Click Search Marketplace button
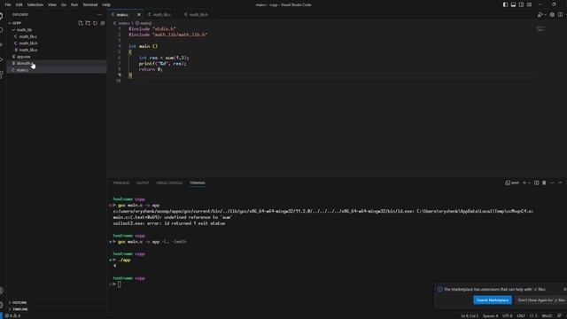Viewport: 567px width, 319px height. (x=493, y=300)
